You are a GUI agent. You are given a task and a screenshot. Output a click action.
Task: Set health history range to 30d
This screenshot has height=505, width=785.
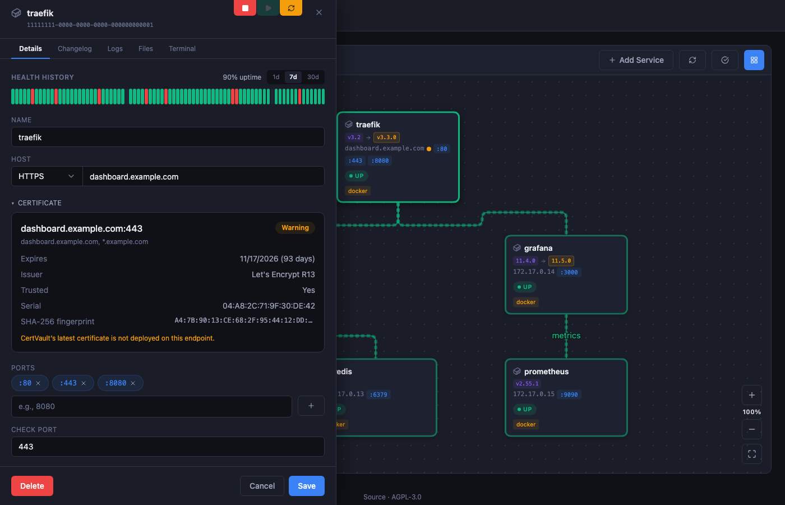[x=313, y=77]
